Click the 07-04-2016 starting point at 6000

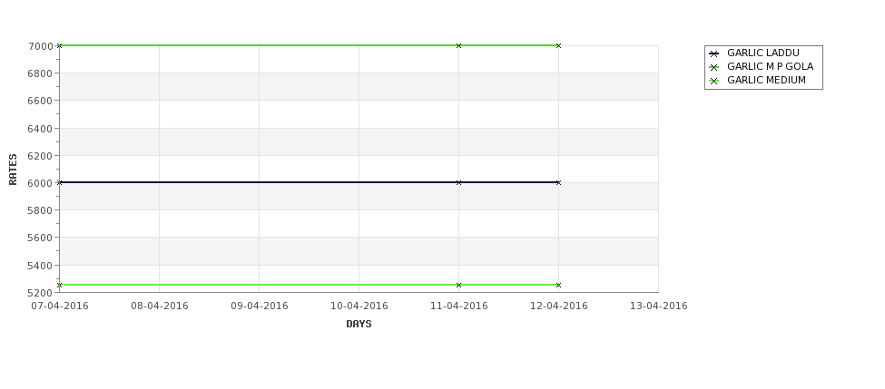click(59, 182)
